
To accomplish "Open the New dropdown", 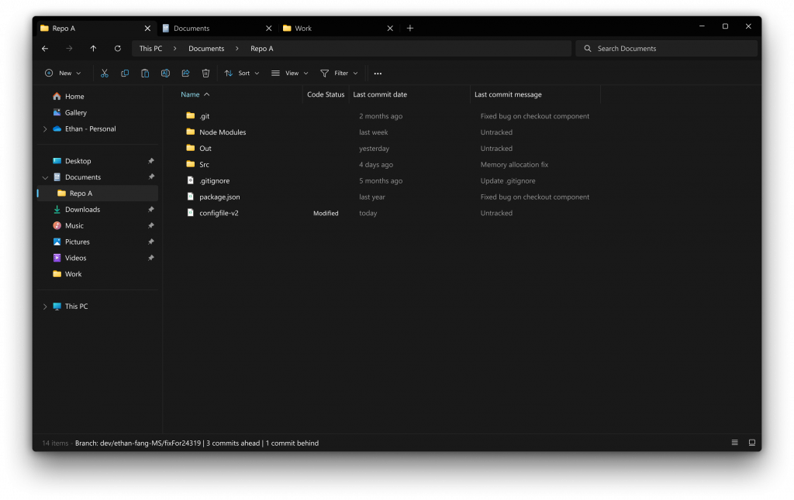I will click(x=63, y=74).
